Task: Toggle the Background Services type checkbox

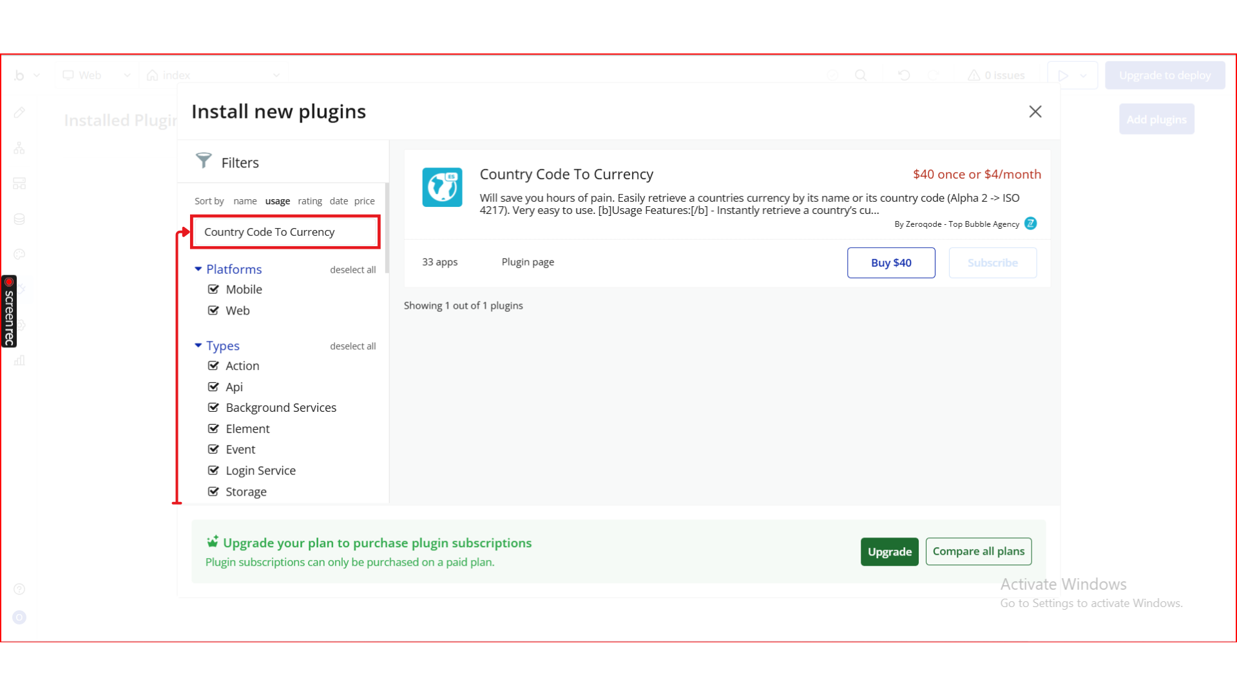Action: click(213, 408)
